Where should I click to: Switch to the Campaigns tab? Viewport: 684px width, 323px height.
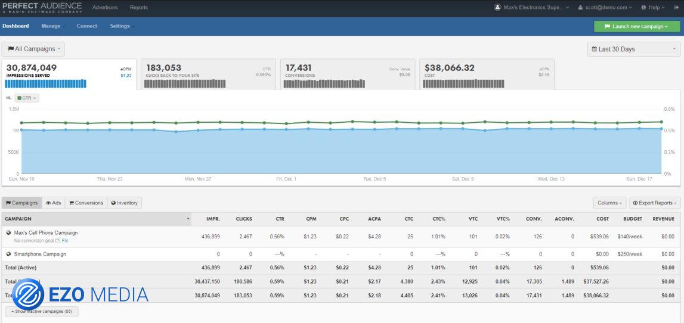point(22,203)
